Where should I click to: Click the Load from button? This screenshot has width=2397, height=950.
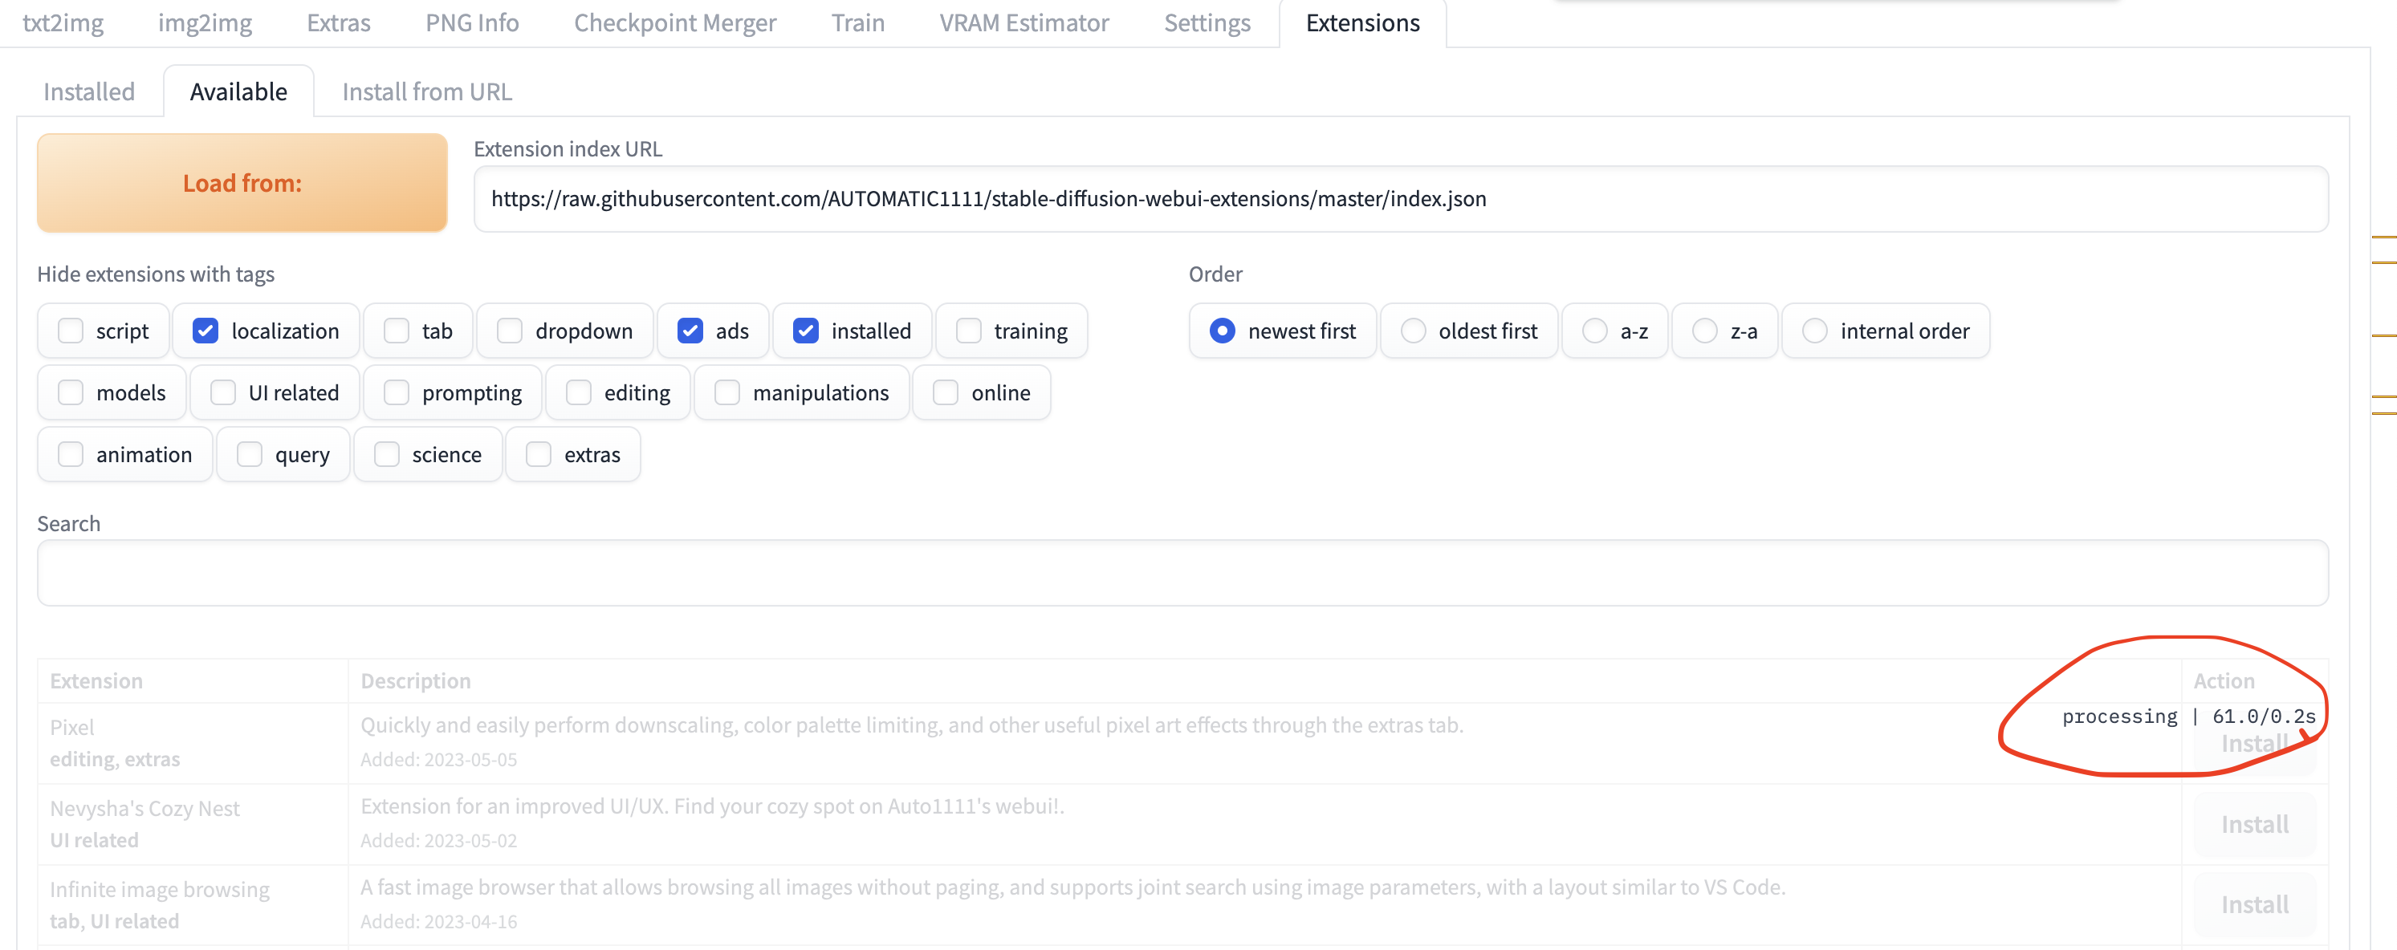click(x=242, y=182)
